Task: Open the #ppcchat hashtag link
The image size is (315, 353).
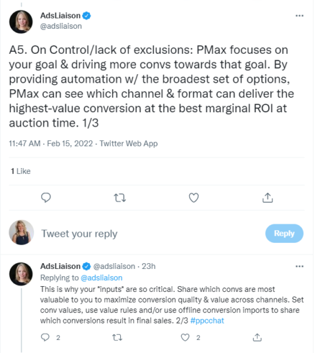Action: 207,320
